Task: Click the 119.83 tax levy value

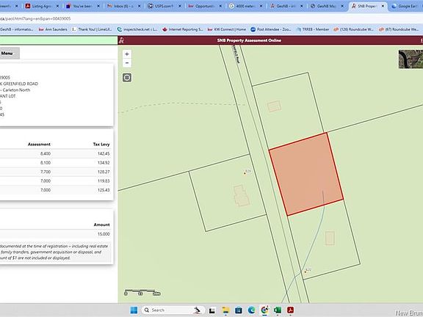Action: pyautogui.click(x=104, y=181)
